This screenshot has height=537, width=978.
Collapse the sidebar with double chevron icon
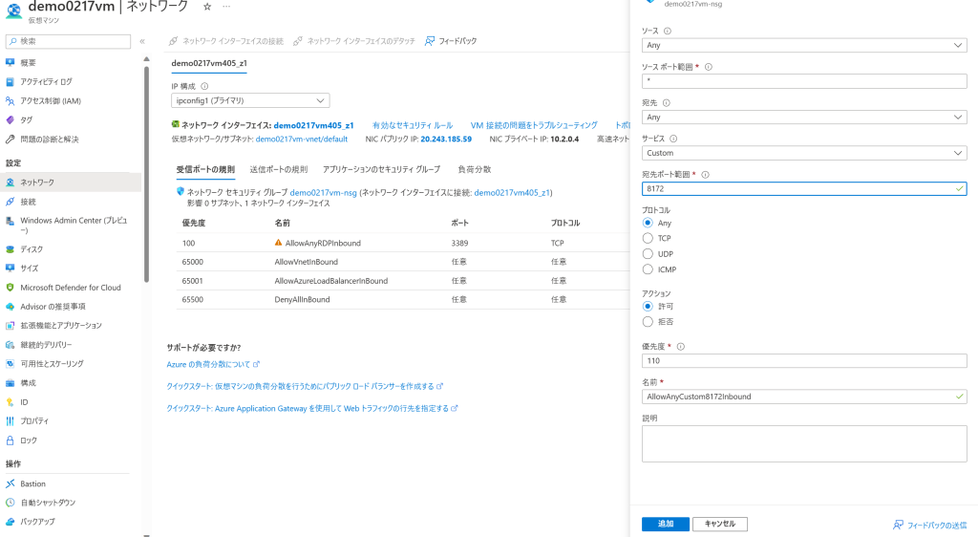tap(143, 41)
